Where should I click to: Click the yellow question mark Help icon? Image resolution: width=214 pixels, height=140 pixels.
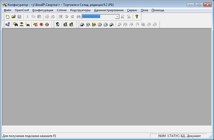click(x=137, y=17)
